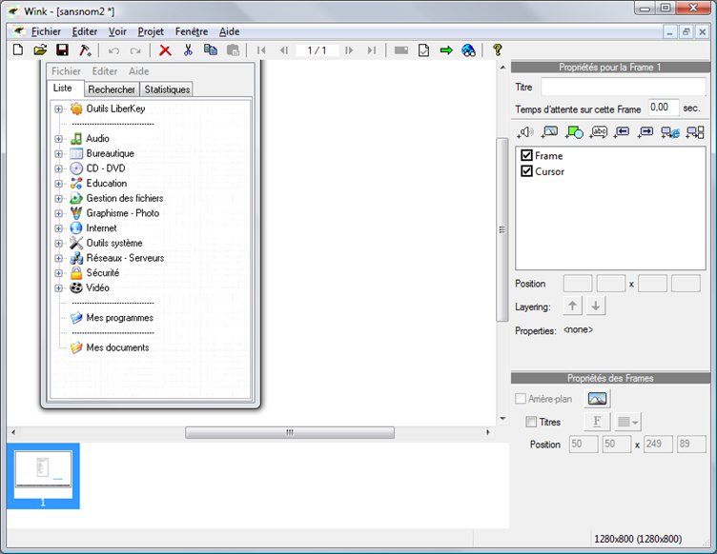Add a Previous button to frame
Screen dimensions: 717x554
[622, 132]
